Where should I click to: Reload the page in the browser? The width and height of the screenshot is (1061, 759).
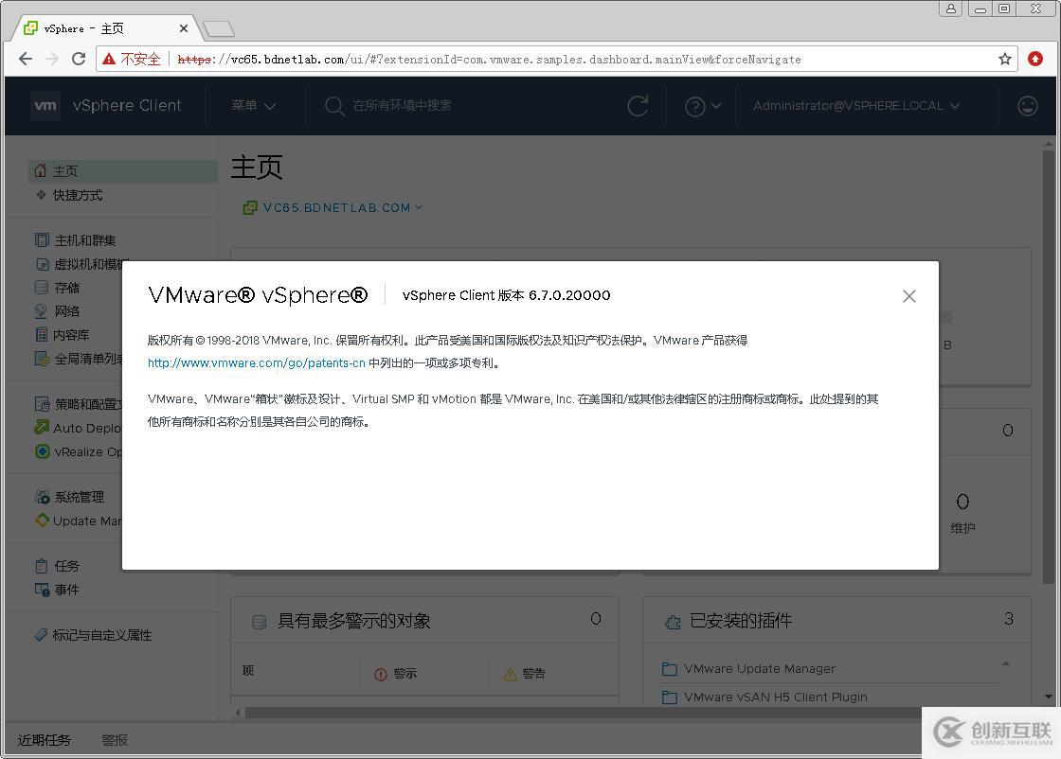click(79, 59)
